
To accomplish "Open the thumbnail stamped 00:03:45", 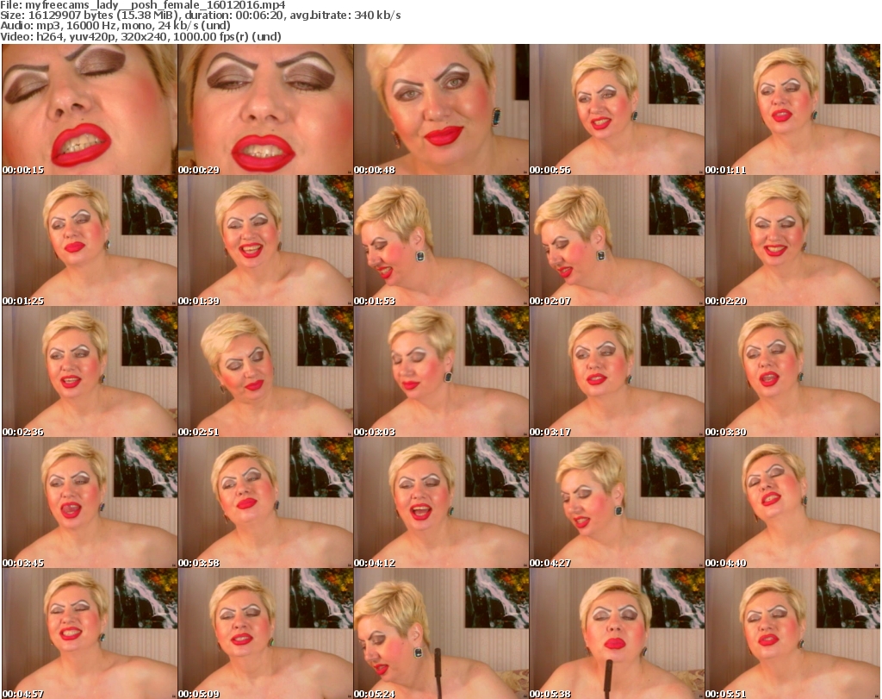I will click(90, 502).
